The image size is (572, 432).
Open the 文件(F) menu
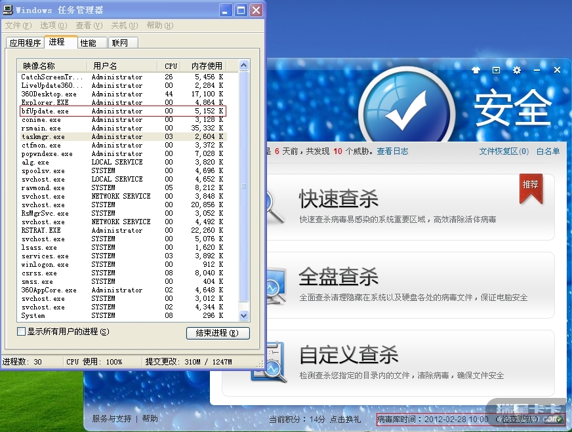pos(18,26)
